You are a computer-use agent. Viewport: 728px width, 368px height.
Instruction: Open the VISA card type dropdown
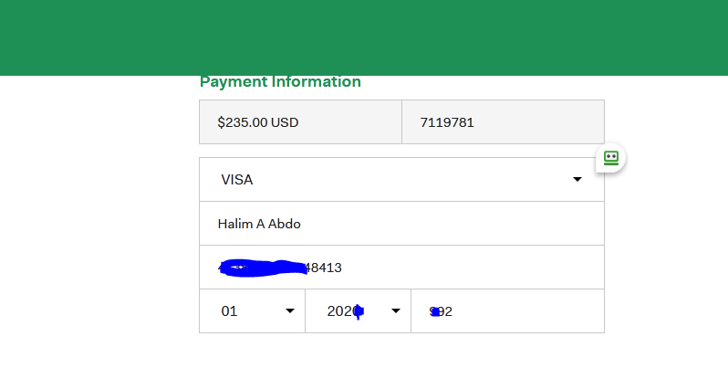coord(401,180)
